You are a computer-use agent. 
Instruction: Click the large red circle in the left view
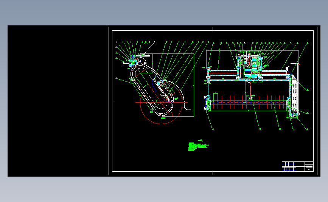(x=161, y=102)
